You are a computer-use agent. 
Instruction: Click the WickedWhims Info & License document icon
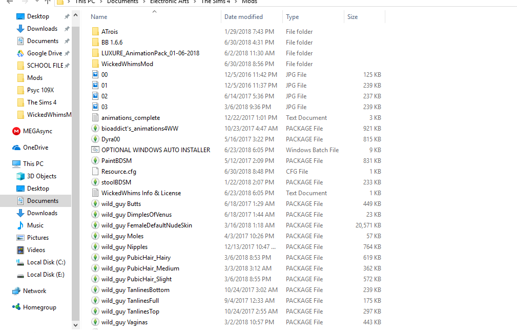coord(95,193)
